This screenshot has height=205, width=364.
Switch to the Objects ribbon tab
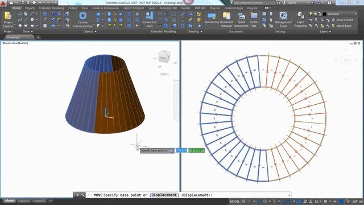pyautogui.click(x=30, y=8)
